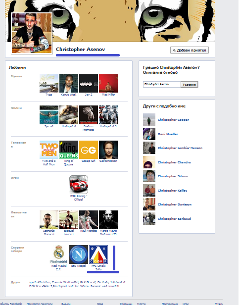
Task: Click the Добави приятел button
Action: [x=190, y=50]
